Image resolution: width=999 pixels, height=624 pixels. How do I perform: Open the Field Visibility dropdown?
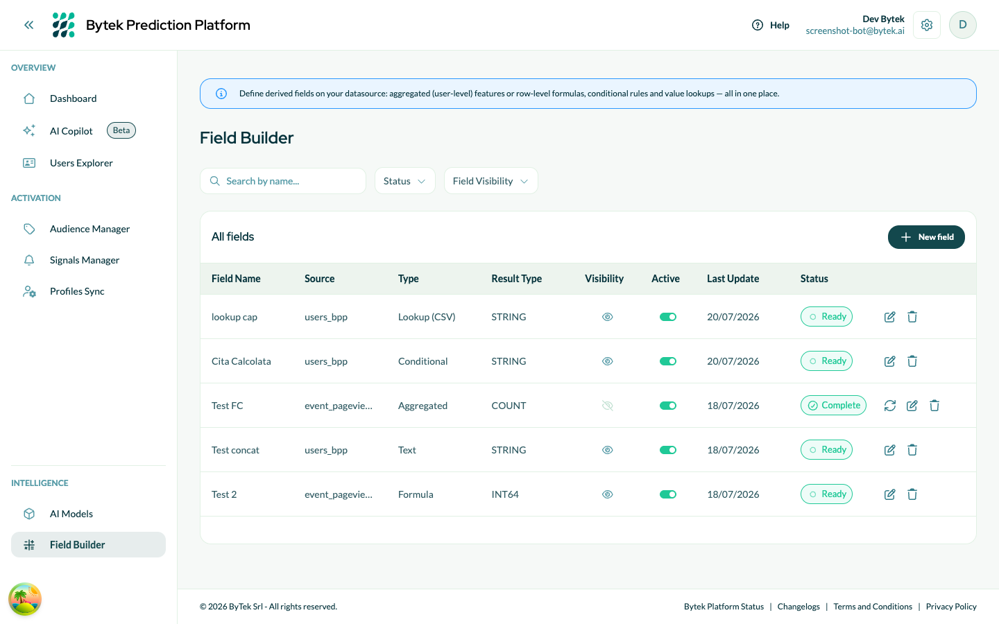point(491,181)
